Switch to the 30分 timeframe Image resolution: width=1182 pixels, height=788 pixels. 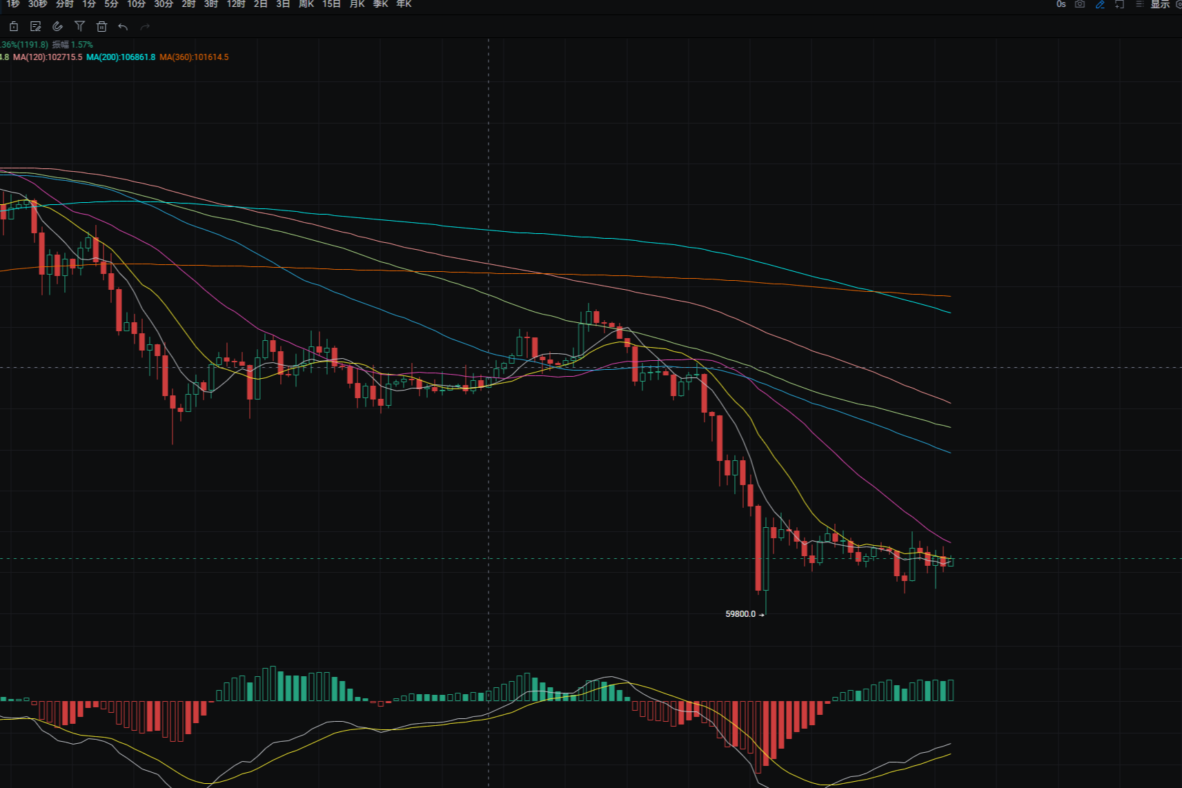[x=164, y=4]
